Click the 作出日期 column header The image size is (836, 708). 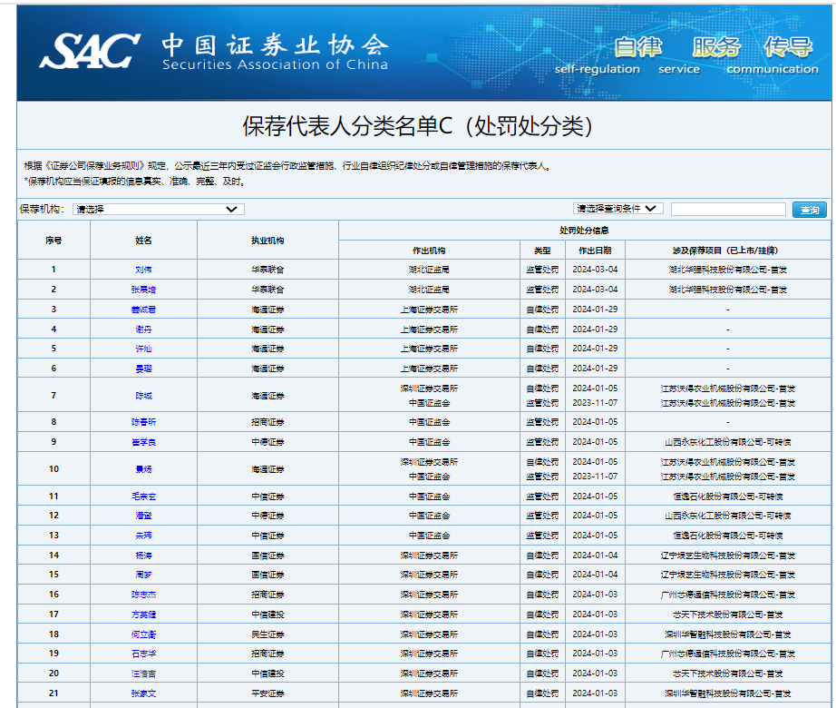[x=595, y=251]
